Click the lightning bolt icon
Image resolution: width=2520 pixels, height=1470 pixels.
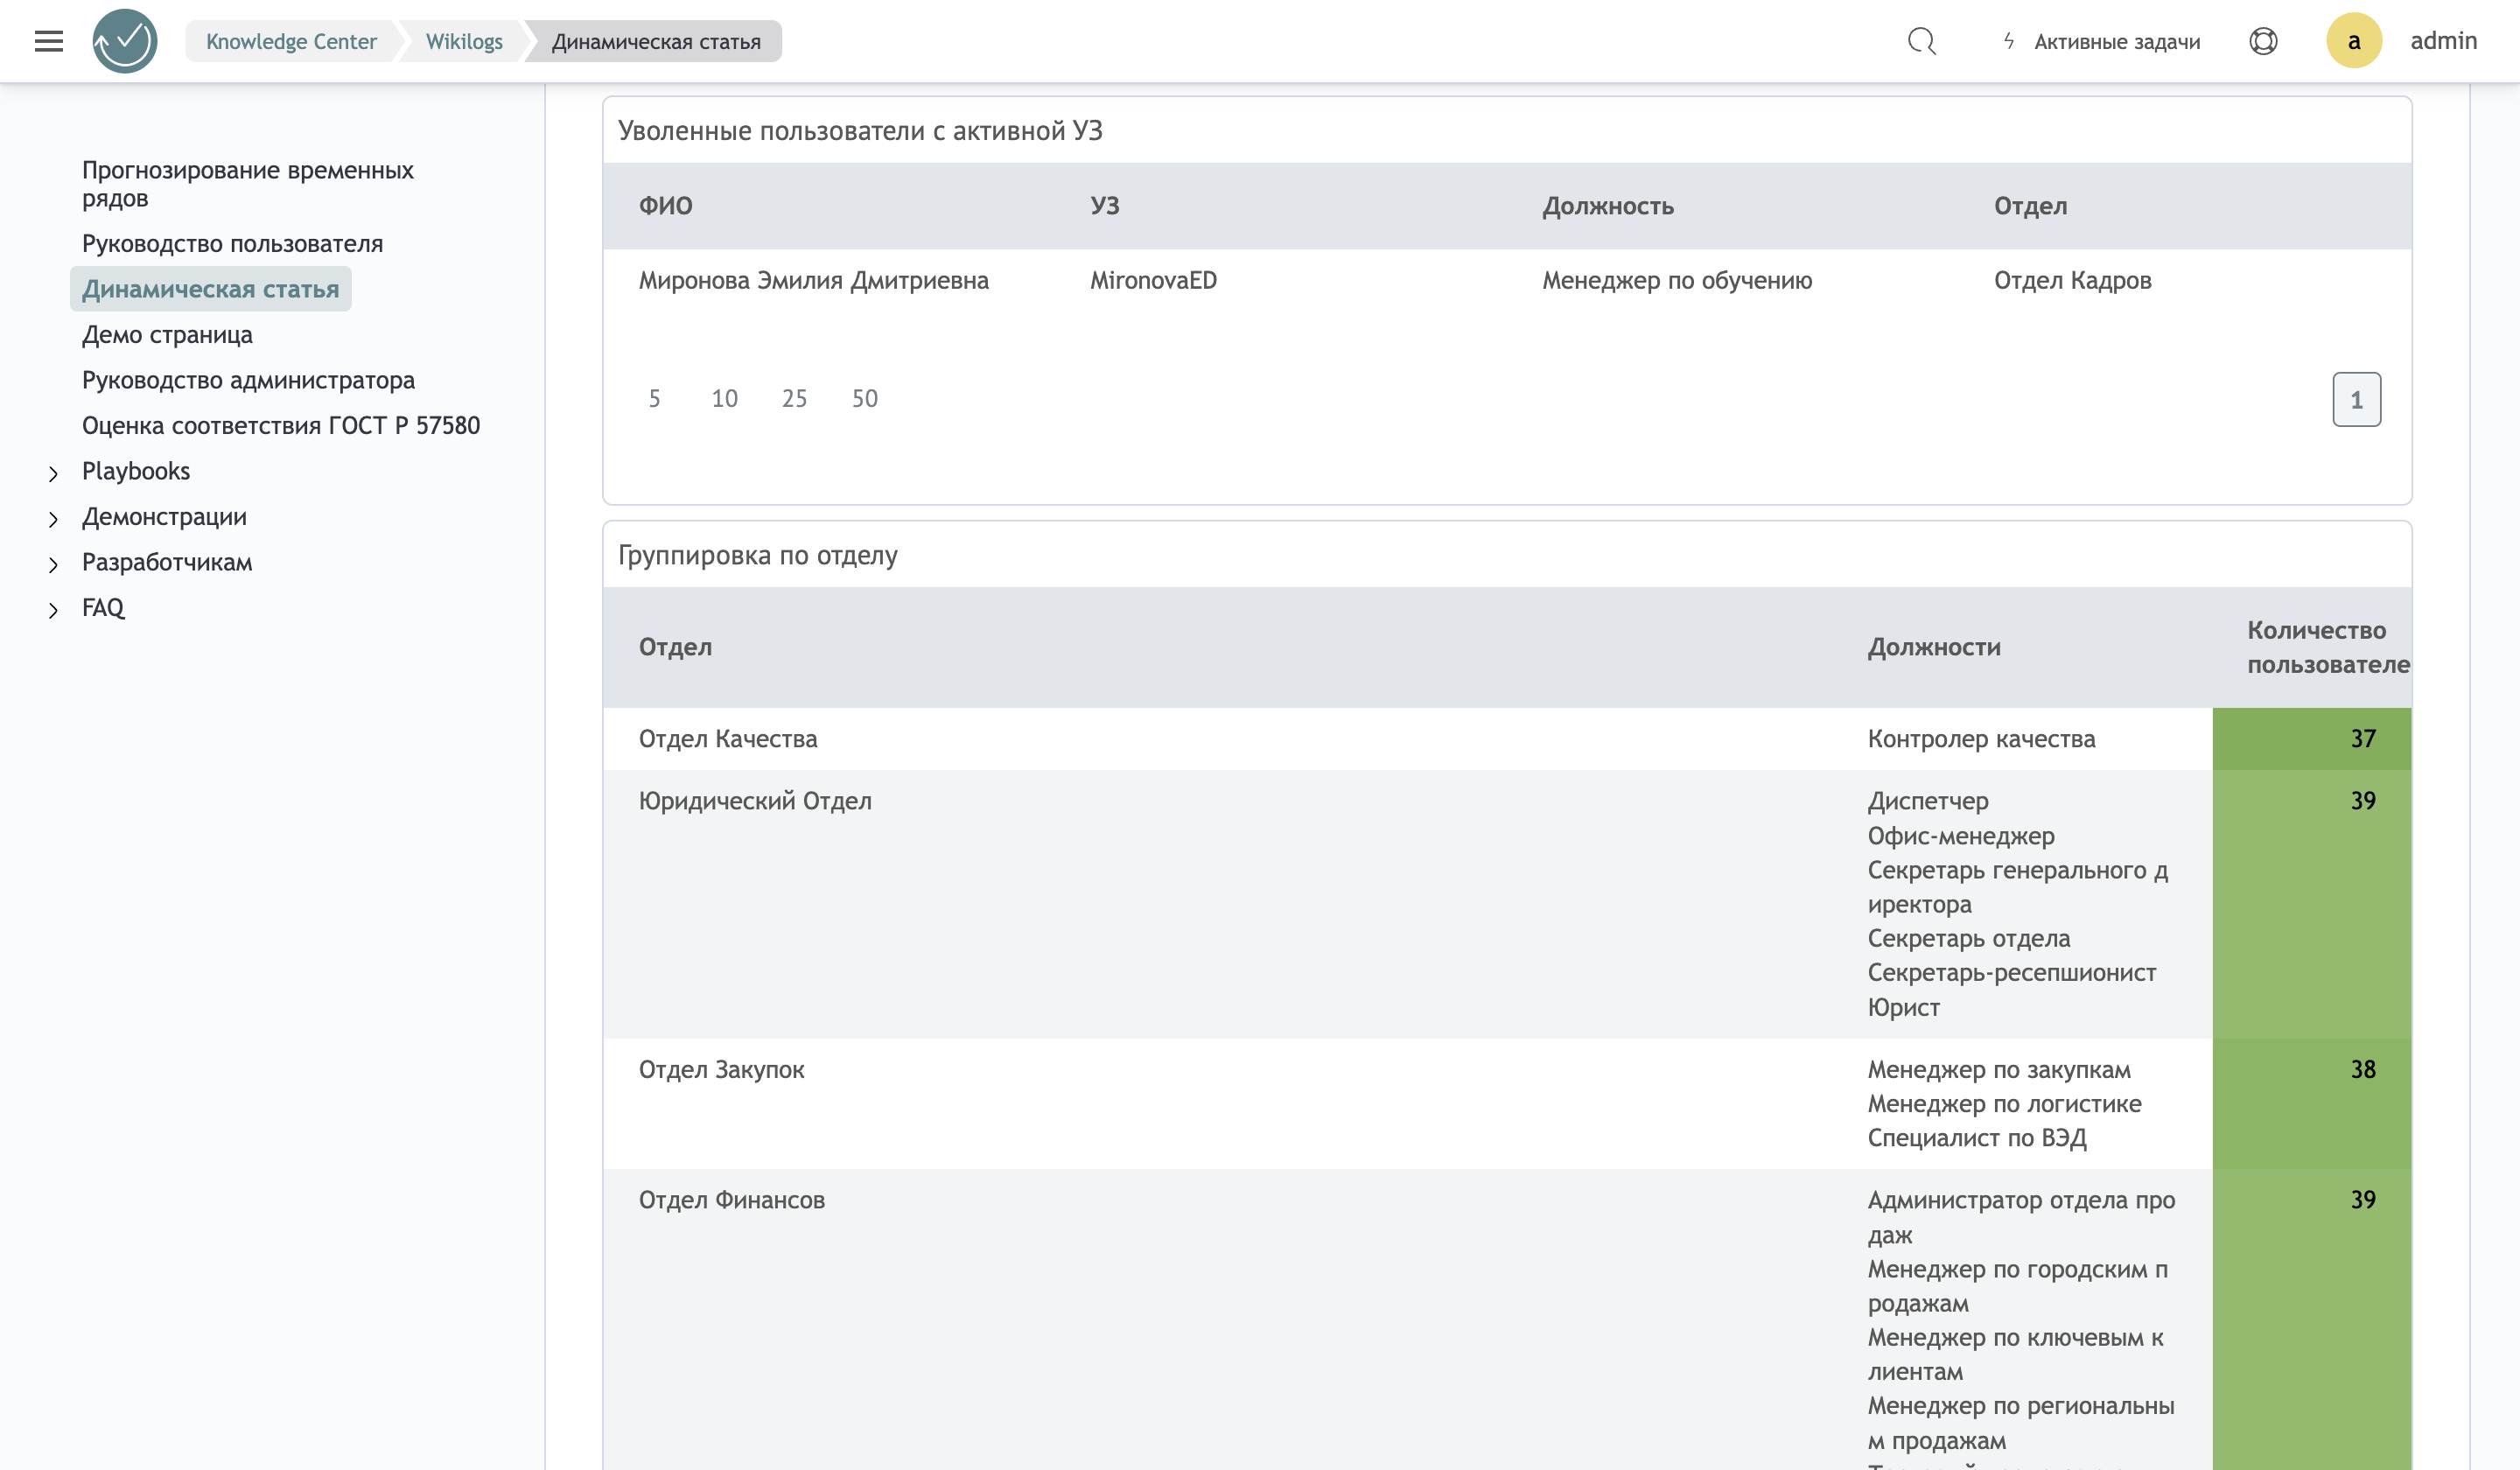pos(2009,41)
